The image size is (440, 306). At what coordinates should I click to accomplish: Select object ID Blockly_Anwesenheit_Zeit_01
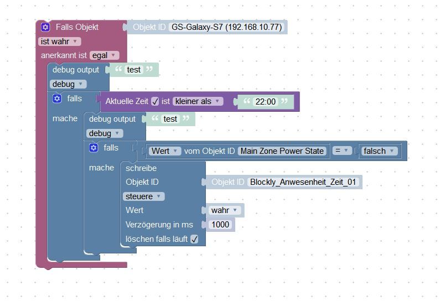pos(303,182)
